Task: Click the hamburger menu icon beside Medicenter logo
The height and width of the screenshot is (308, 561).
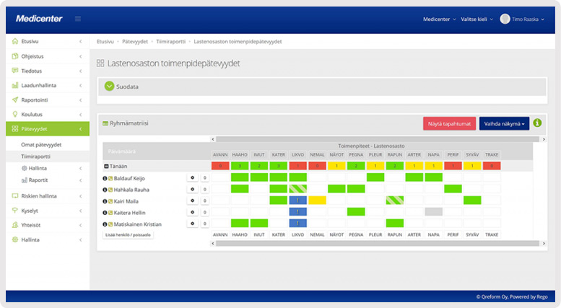Action: point(78,19)
